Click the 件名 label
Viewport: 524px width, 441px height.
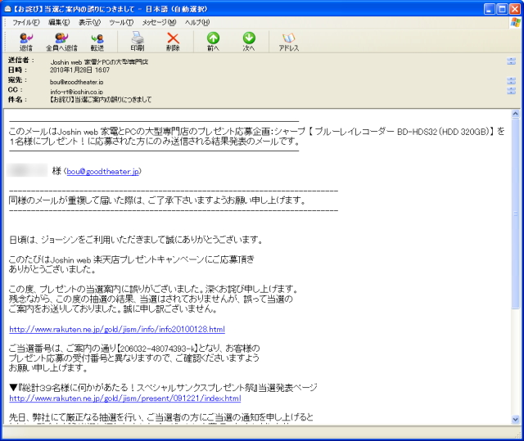click(x=17, y=100)
